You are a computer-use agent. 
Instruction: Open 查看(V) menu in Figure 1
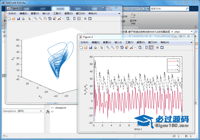(35, 13)
